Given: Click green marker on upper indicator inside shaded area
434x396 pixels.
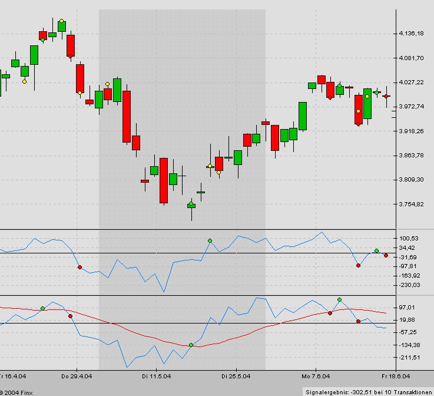Looking at the screenshot, I should click(210, 240).
